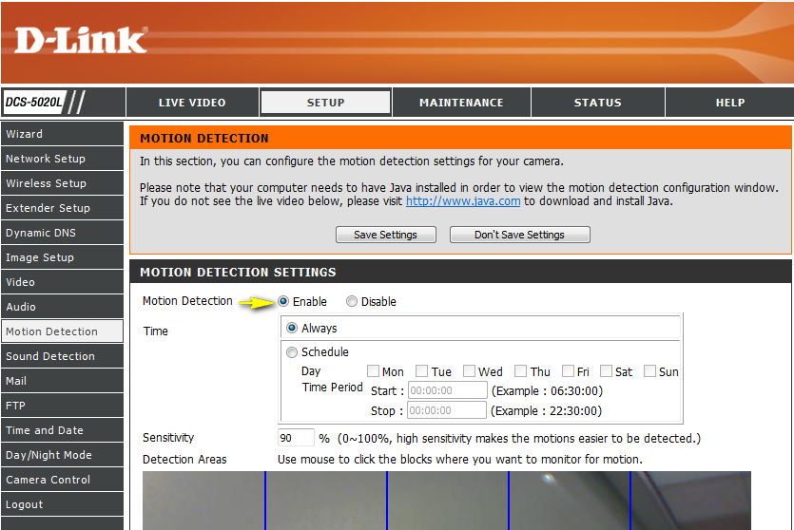Check the Sat day checkbox
The width and height of the screenshot is (794, 530).
606,371
